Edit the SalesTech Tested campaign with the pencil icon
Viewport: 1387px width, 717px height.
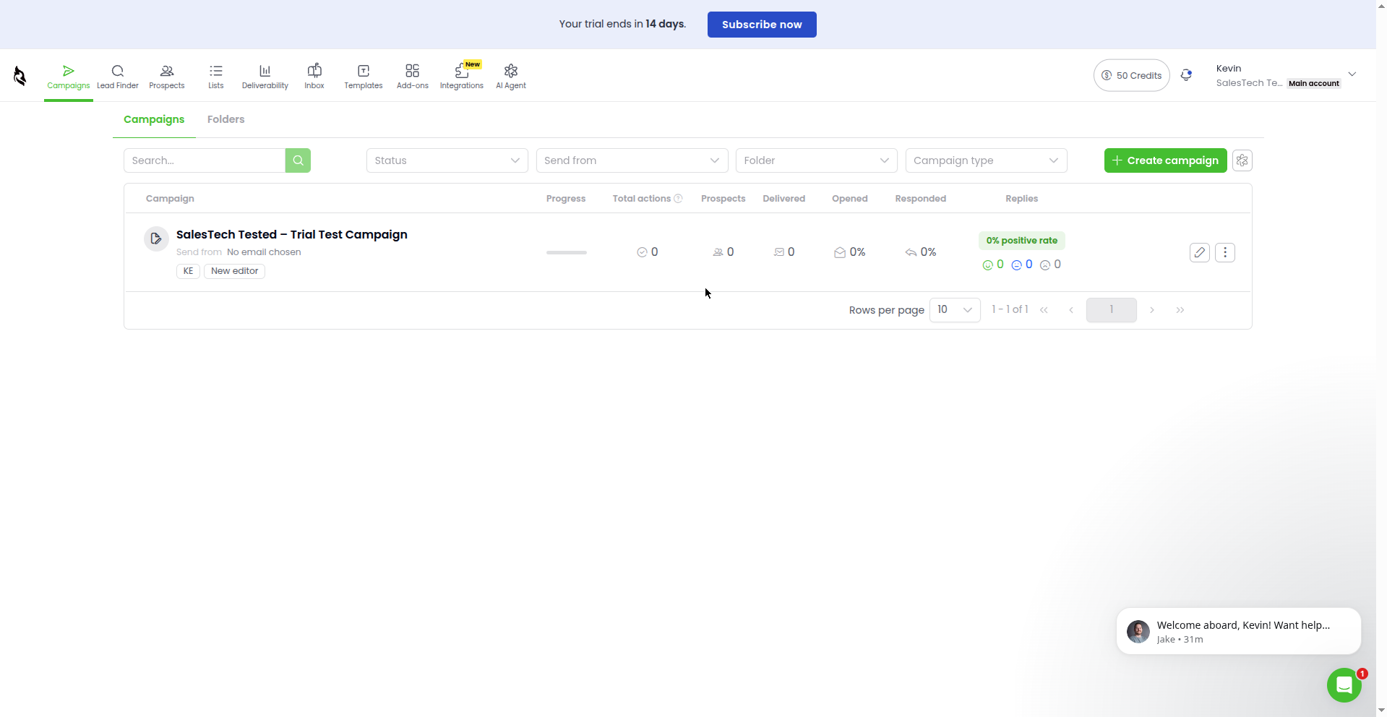pyautogui.click(x=1200, y=252)
